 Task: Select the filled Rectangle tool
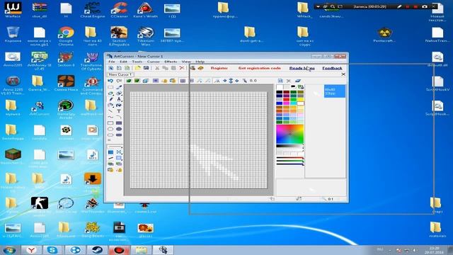[119, 123]
